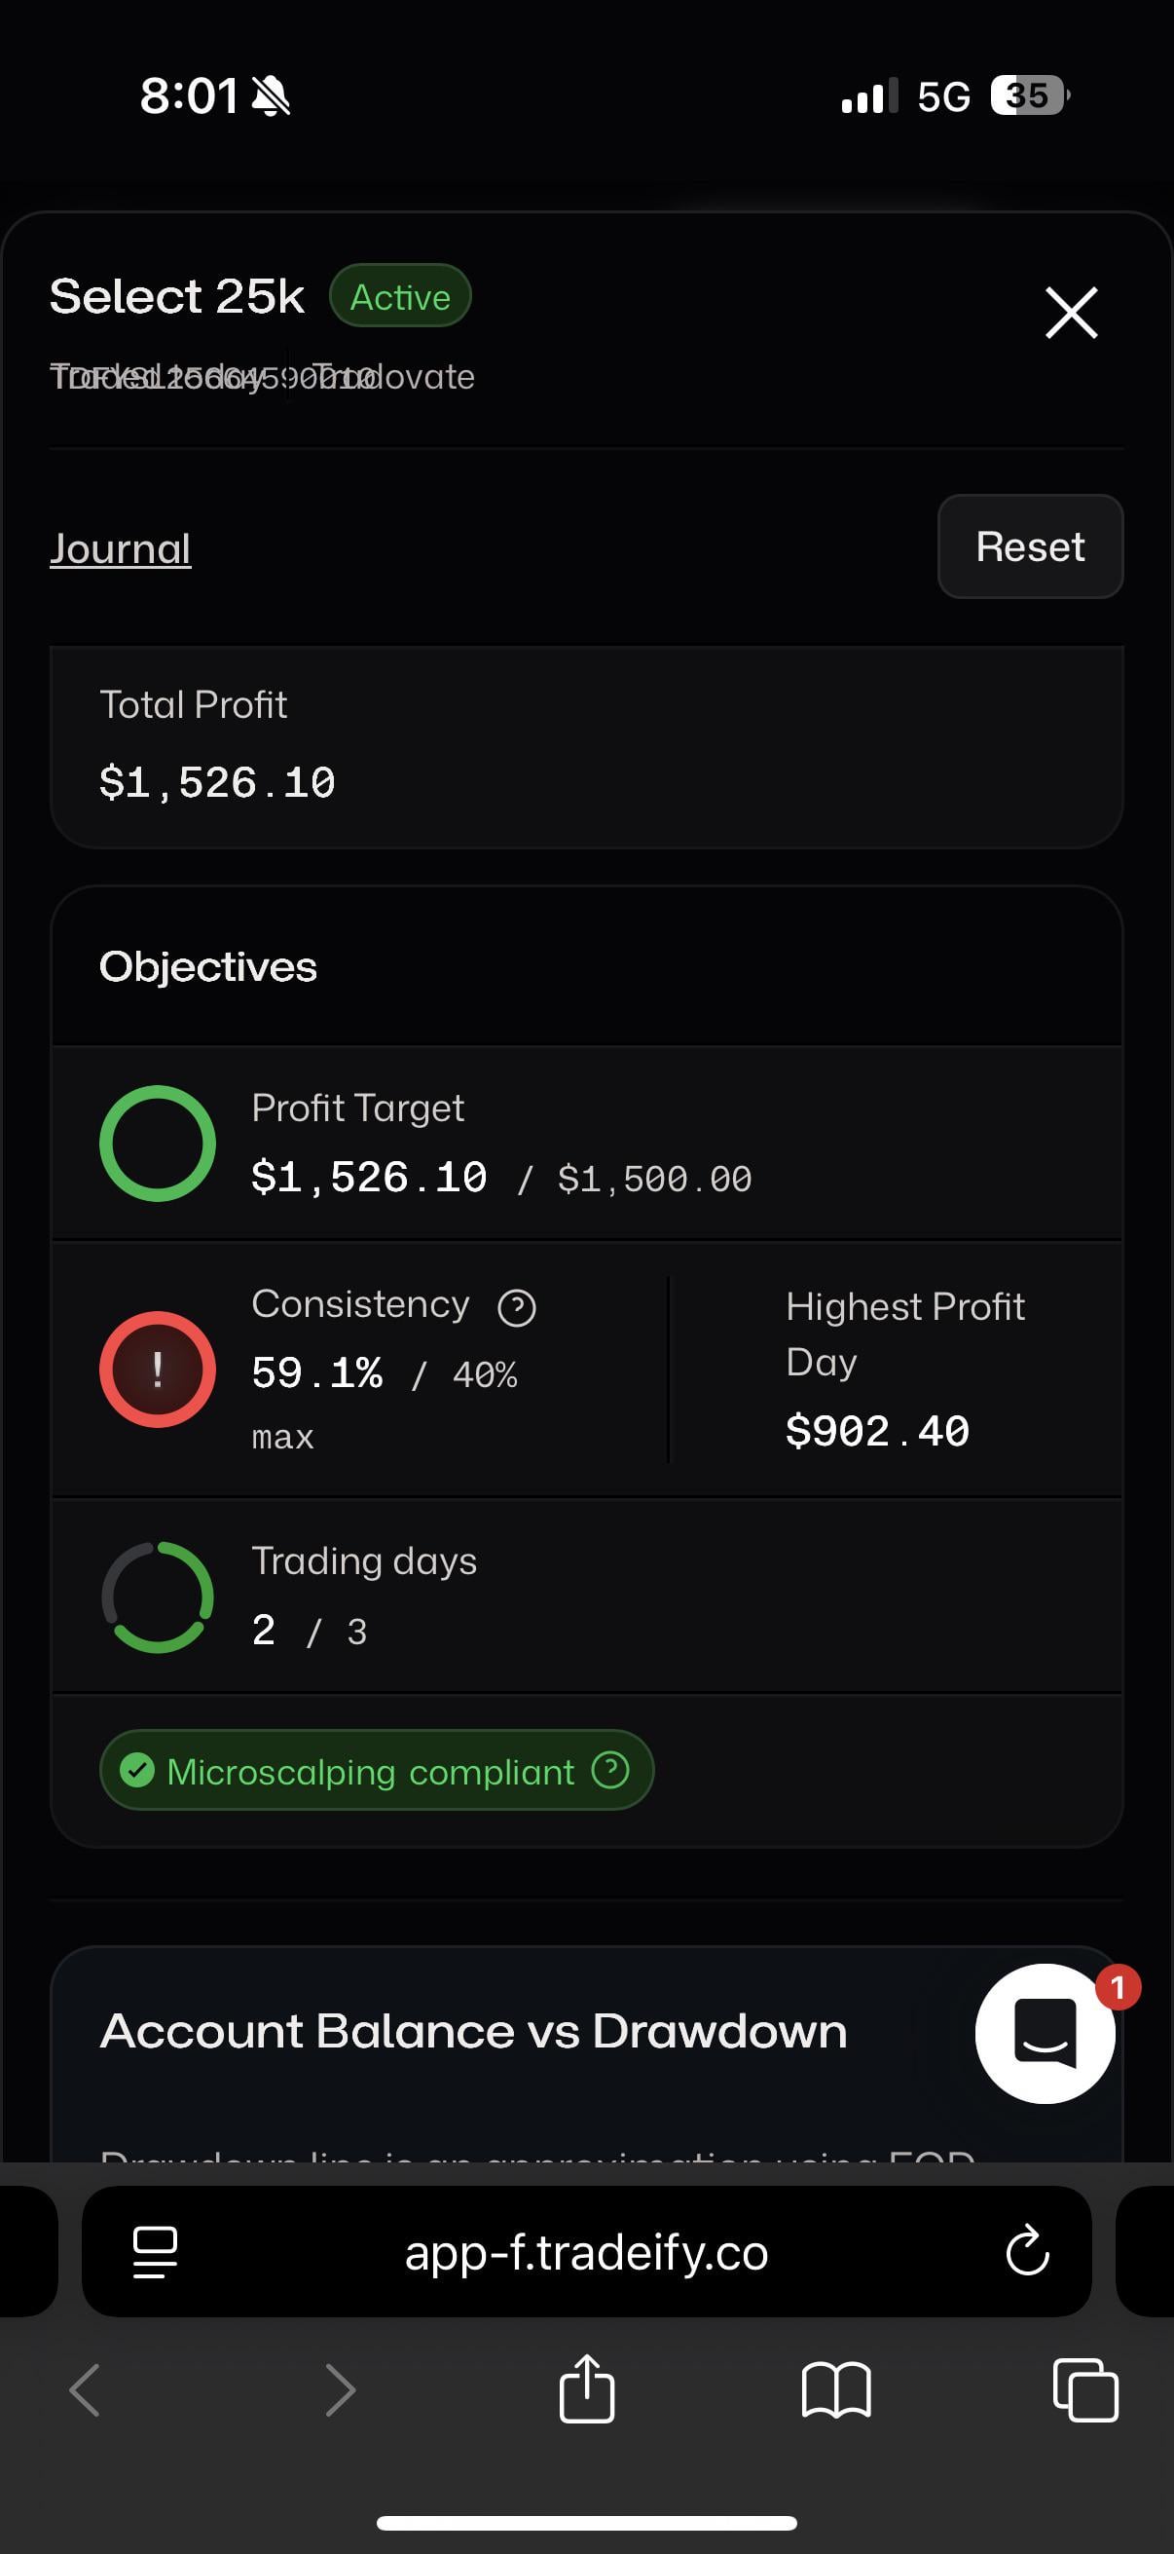Open the live chat support bubble
Viewport: 1174px width, 2554px height.
point(1045,2033)
